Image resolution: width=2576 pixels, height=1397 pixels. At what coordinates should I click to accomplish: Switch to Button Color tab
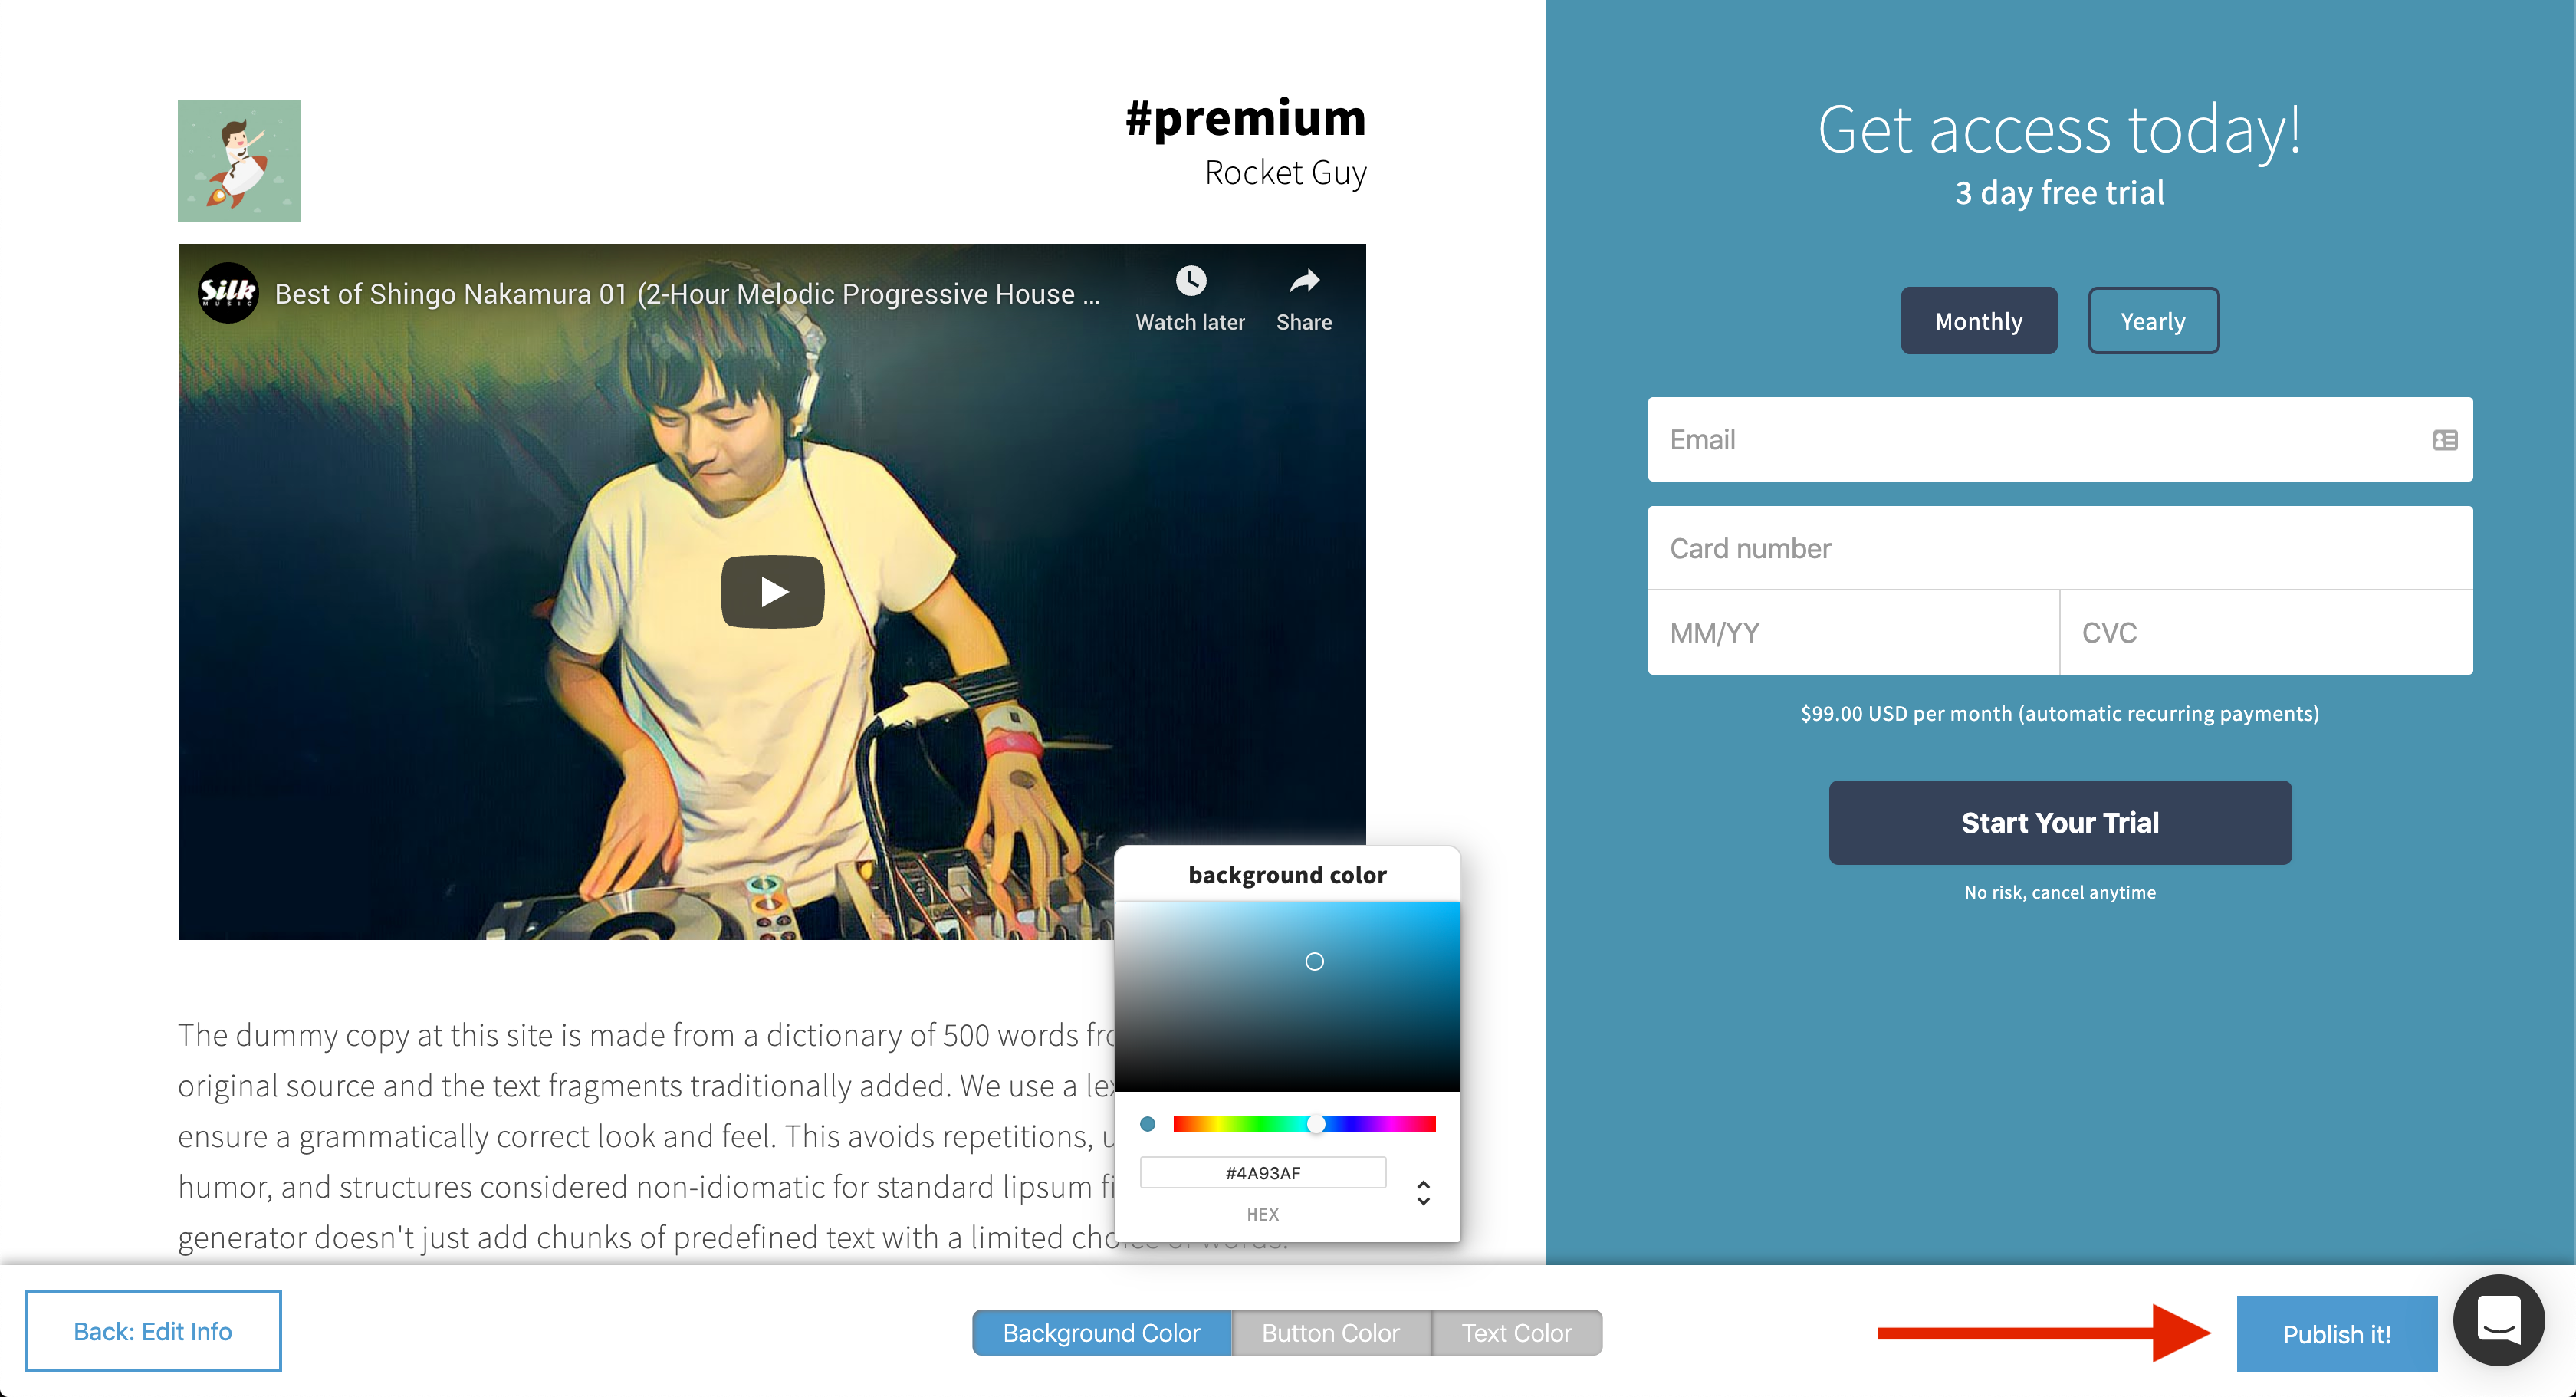pos(1330,1333)
